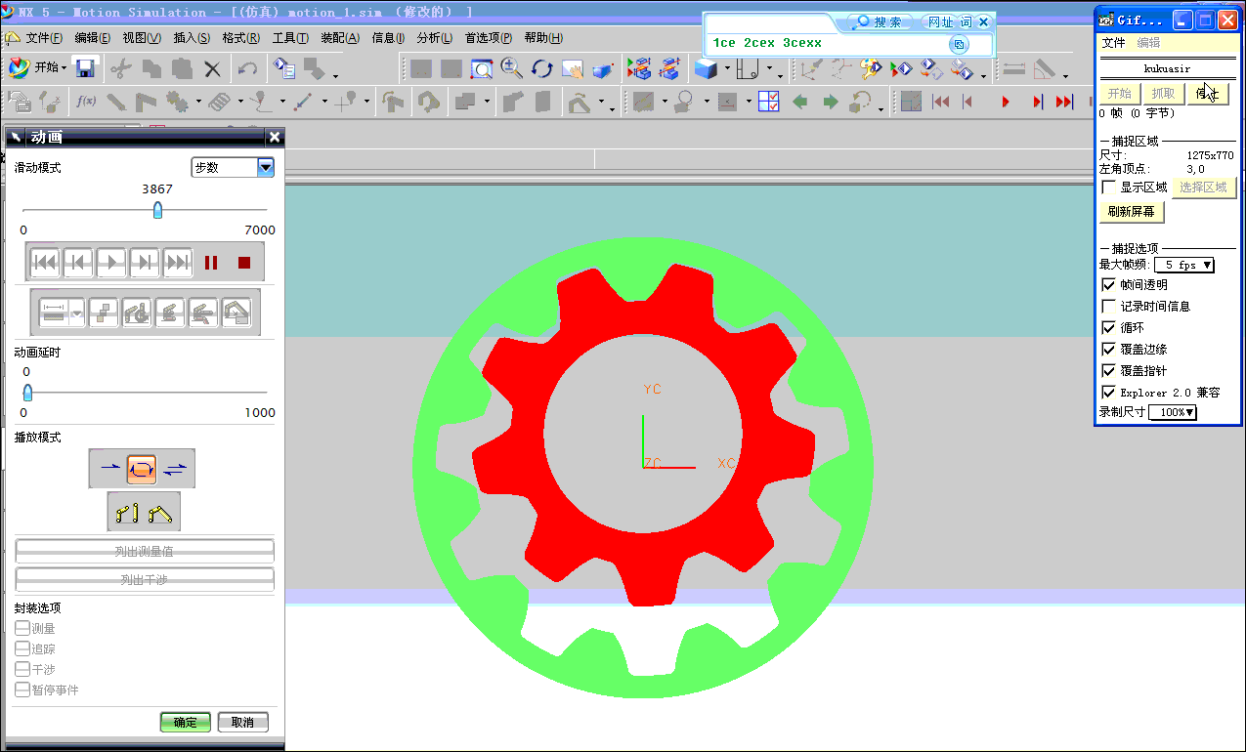Image resolution: width=1246 pixels, height=752 pixels.
Task: Toggle 覆盖指针 checkbox
Action: (x=1108, y=371)
